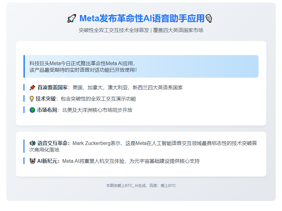The width and height of the screenshot is (282, 211).
Task: Click the headline Meta发布革命性AI语音助手应用
Action: 142,18
